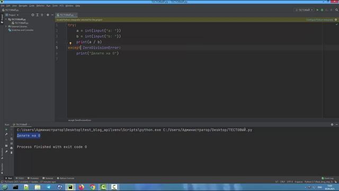The image size is (339, 191).
Task: Click the inspection checkmark in editor corner
Action: tap(336, 24)
